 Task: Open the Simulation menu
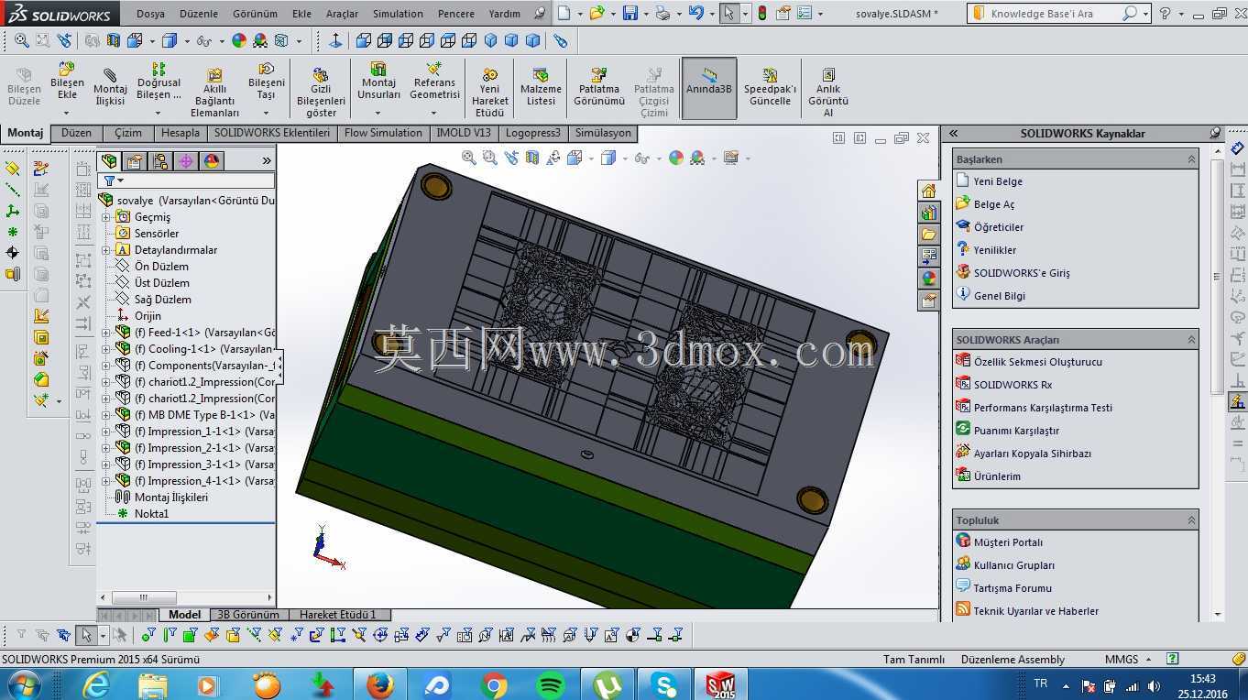pyautogui.click(x=398, y=14)
